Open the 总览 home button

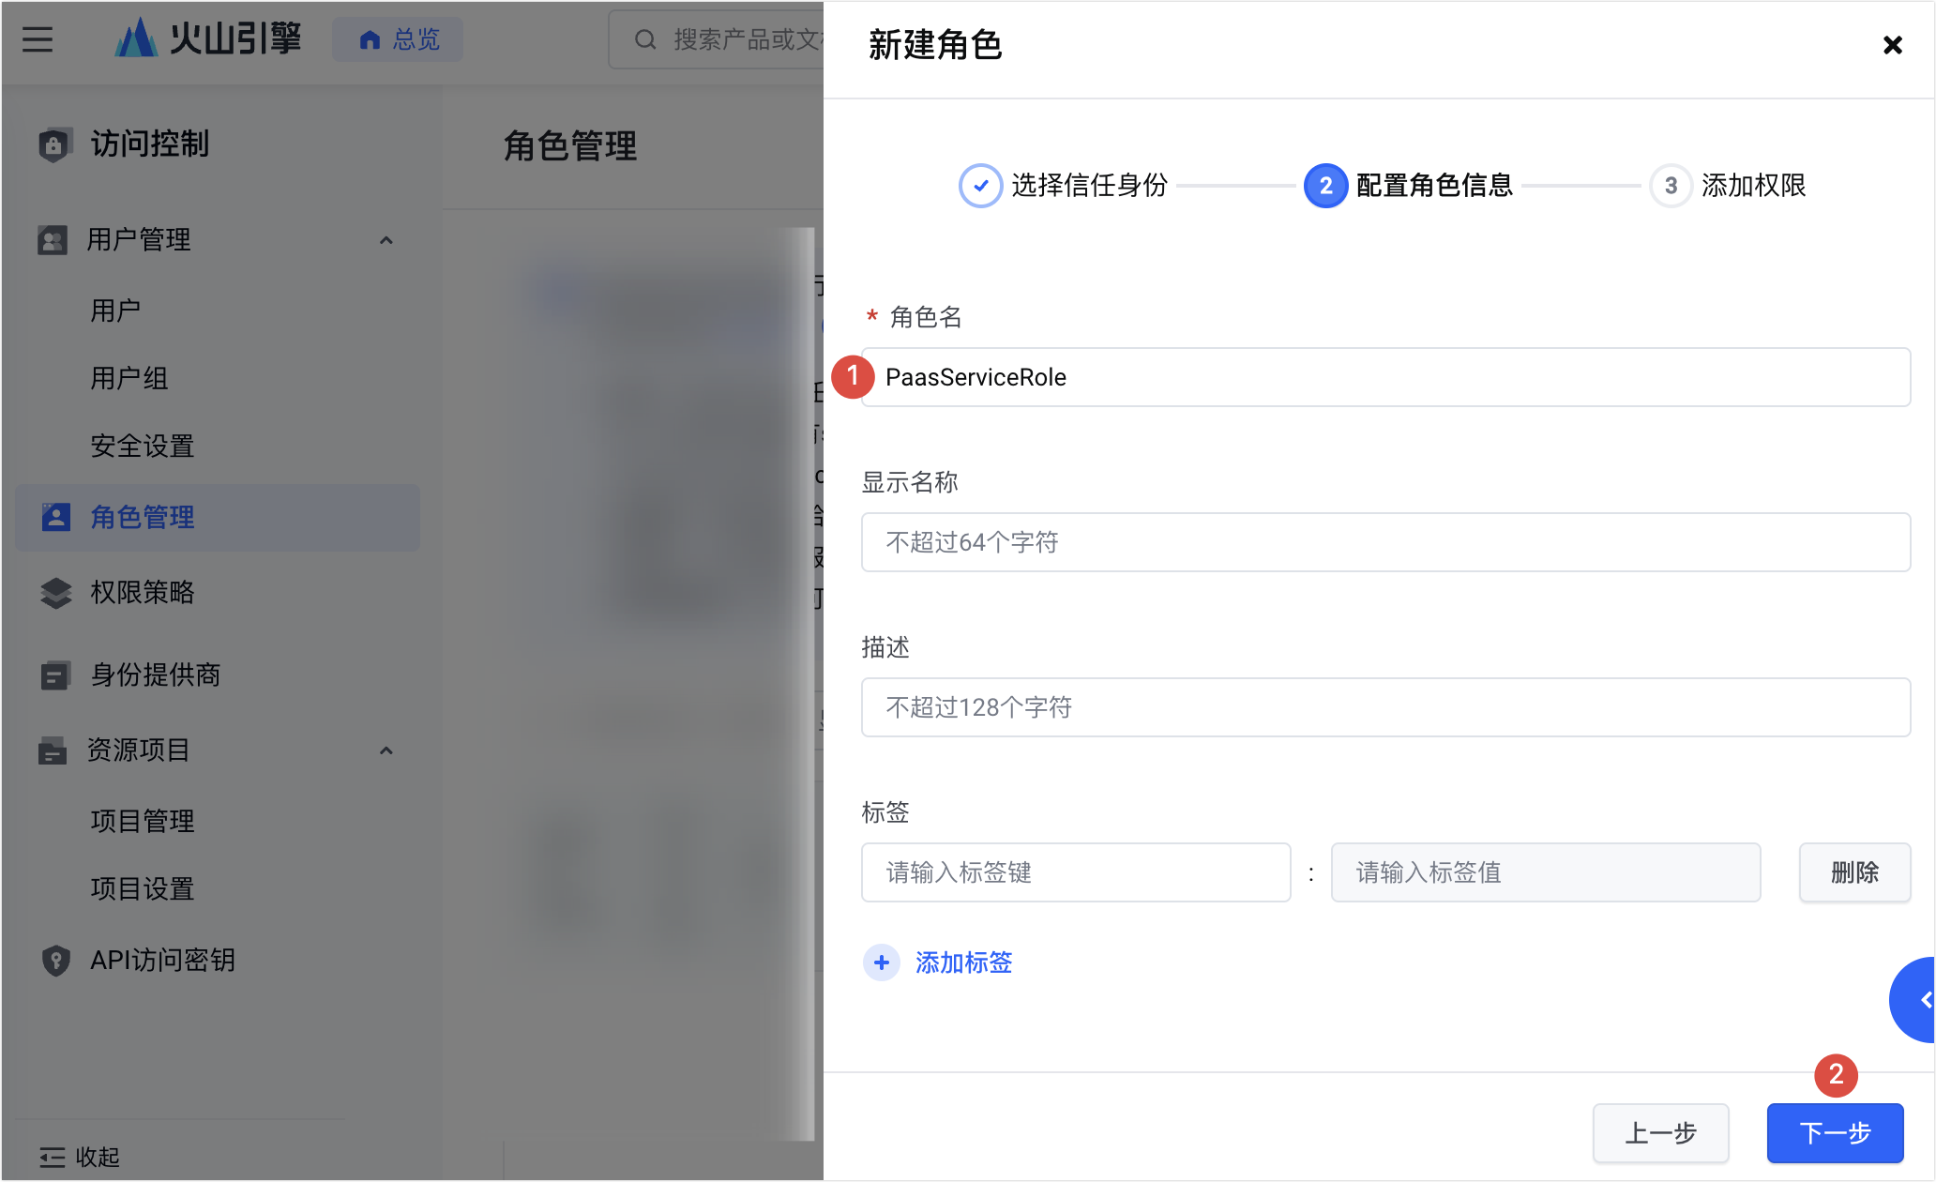pyautogui.click(x=399, y=39)
